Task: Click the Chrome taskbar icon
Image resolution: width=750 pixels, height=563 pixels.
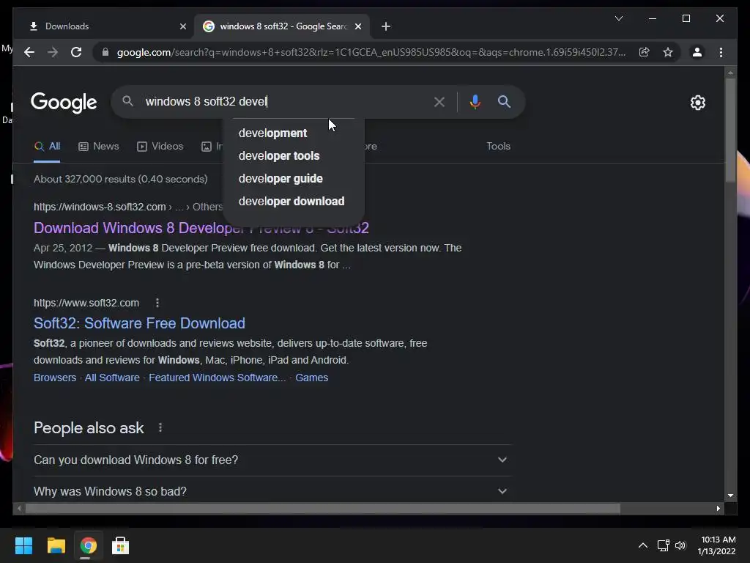Action: 88,545
